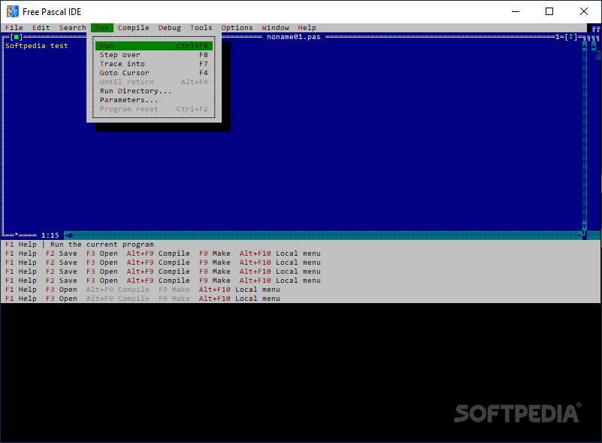The width and height of the screenshot is (602, 443).
Task: Select Run Ctrl+F9 menu entry
Action: [x=154, y=46]
